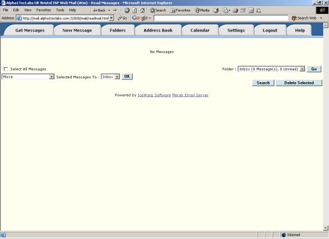
Task: Open the Folders tab
Action: coord(118,30)
